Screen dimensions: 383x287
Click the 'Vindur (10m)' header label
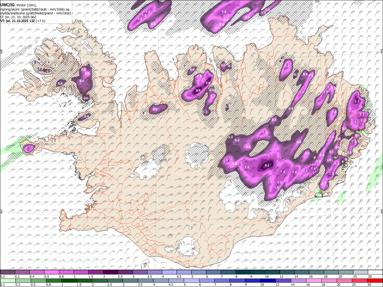click(x=26, y=5)
